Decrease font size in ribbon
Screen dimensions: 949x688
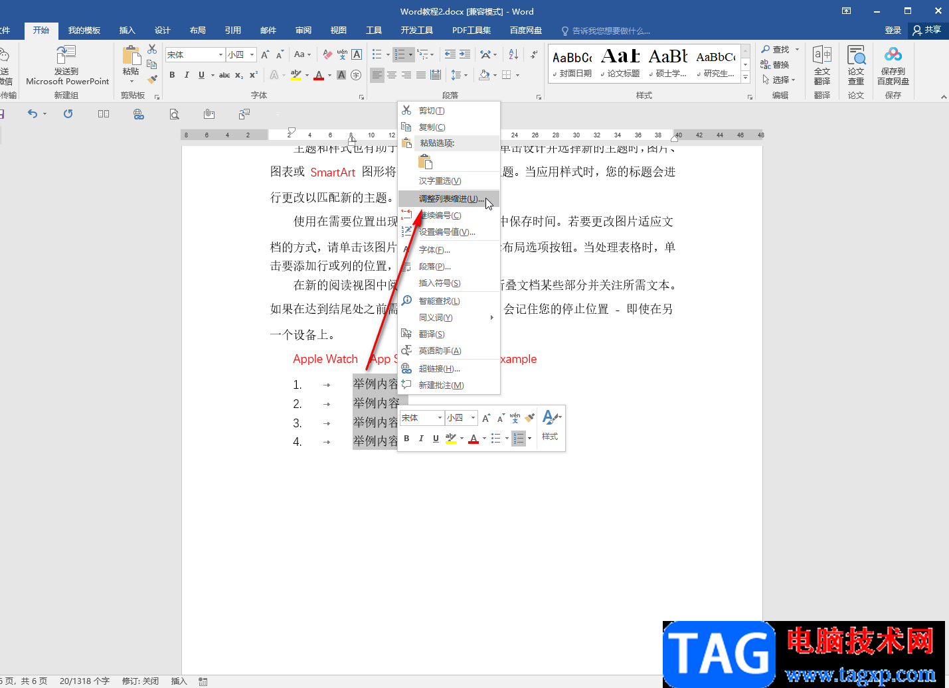tap(280, 54)
